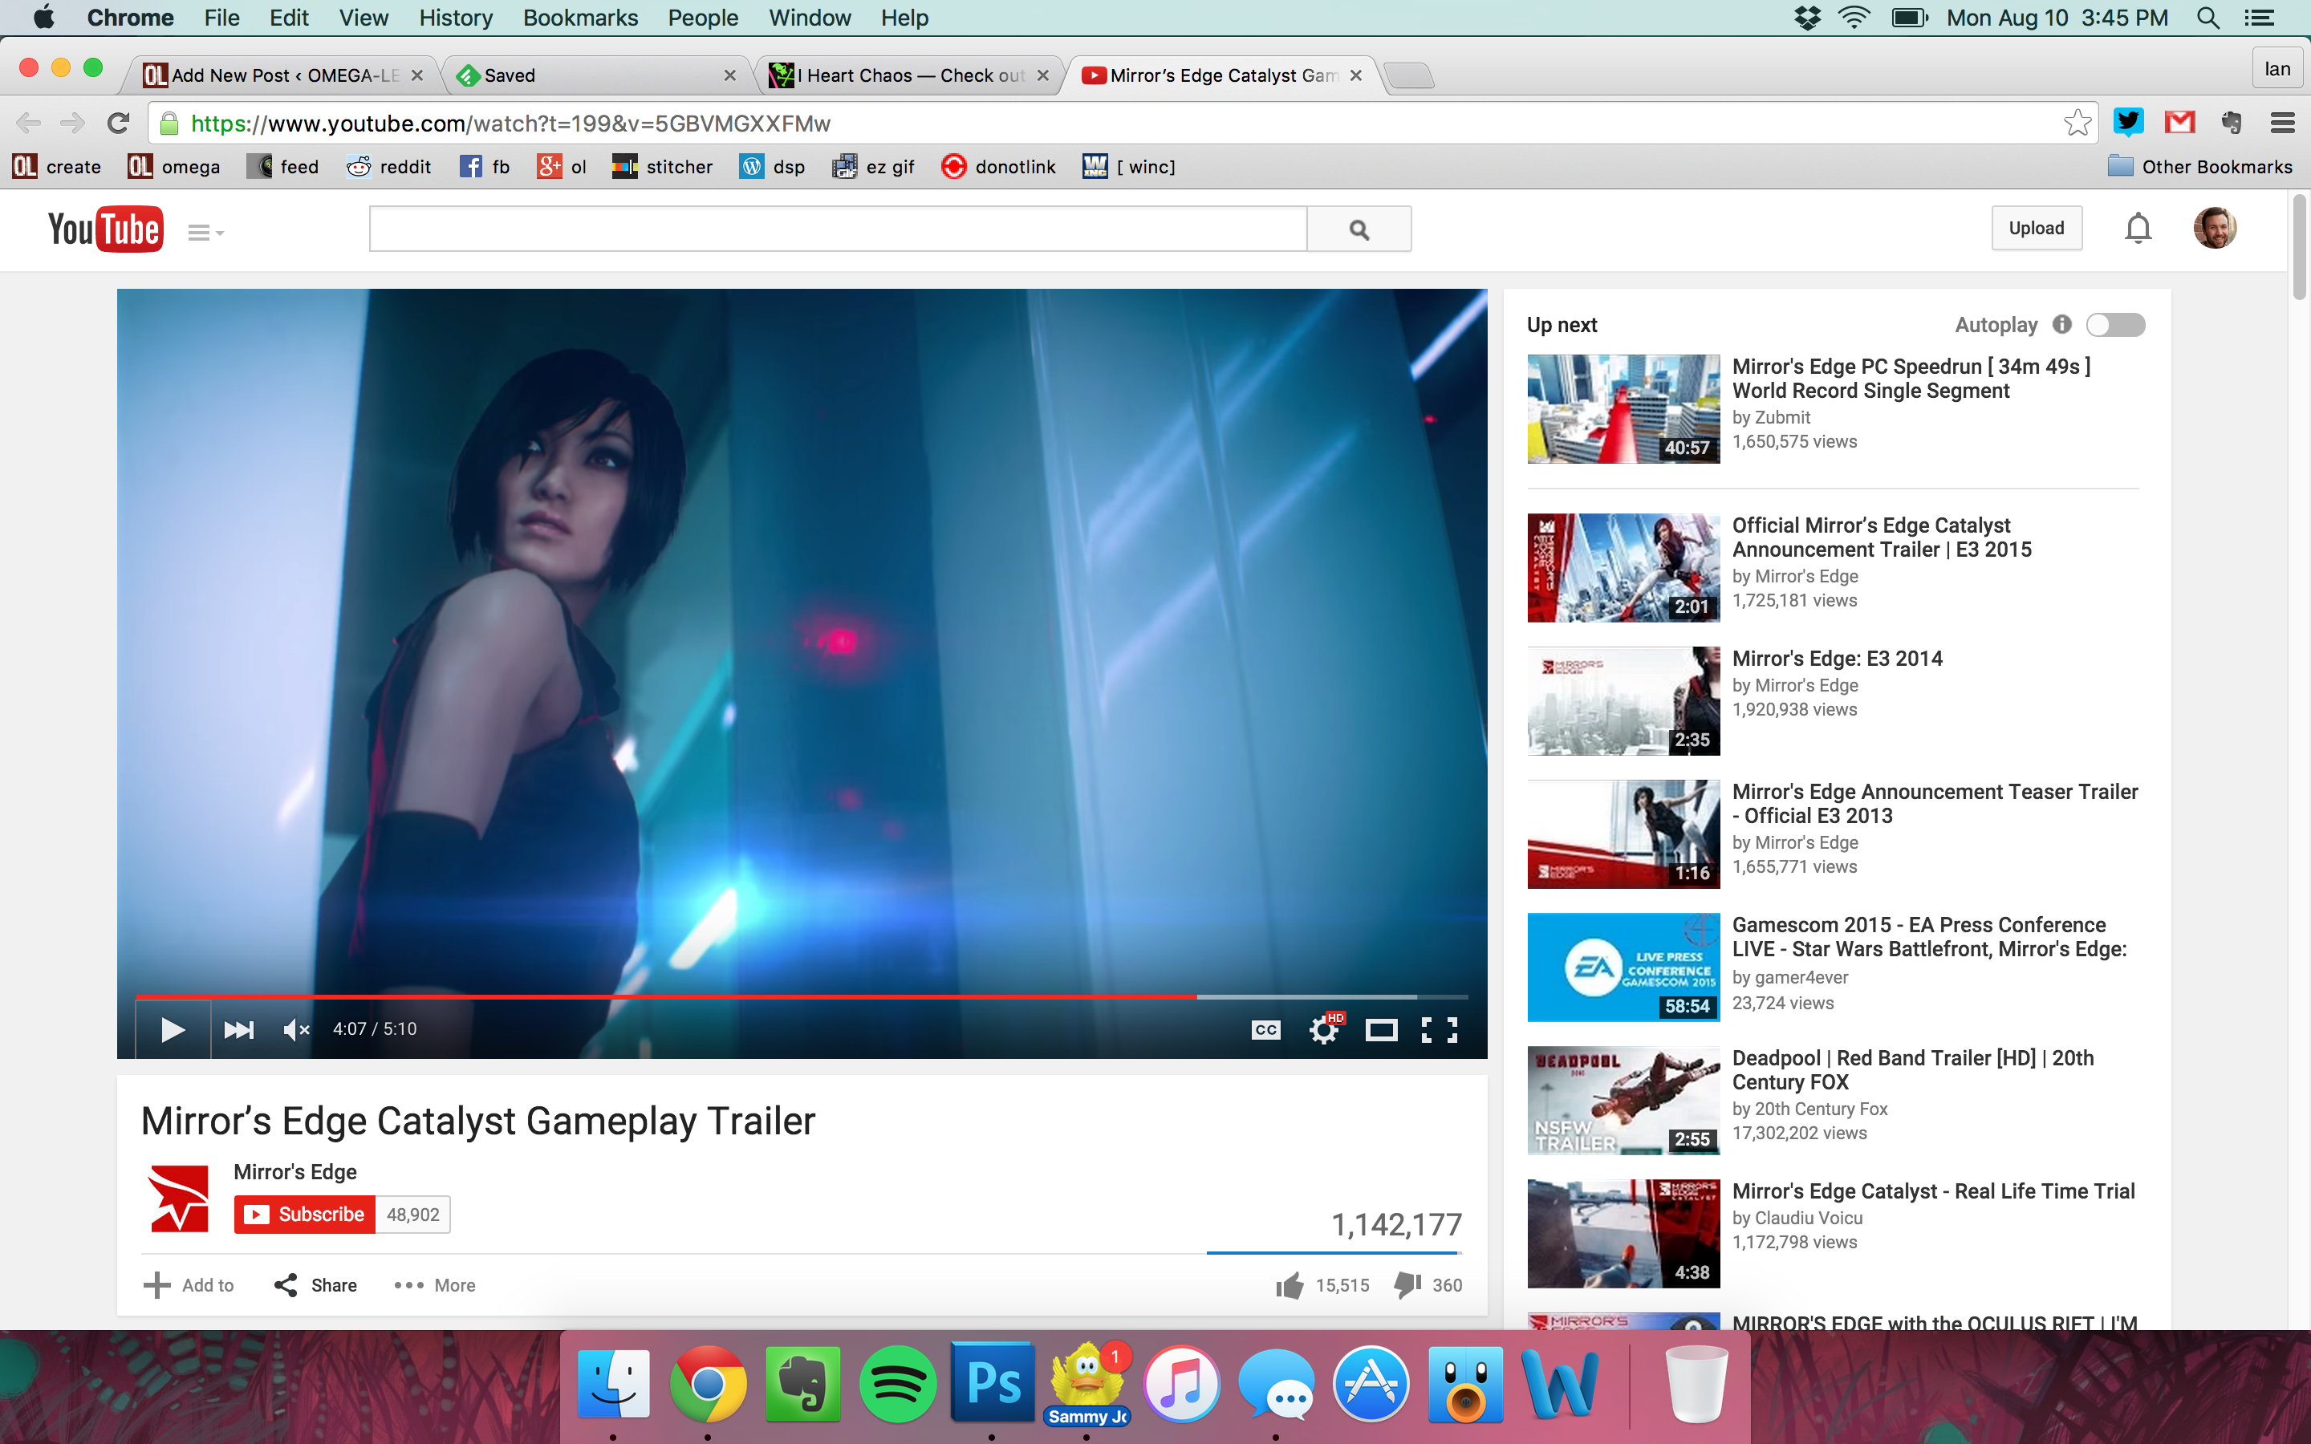The height and width of the screenshot is (1444, 2311).
Task: Open the Dropbox menu bar icon
Action: point(1807,17)
